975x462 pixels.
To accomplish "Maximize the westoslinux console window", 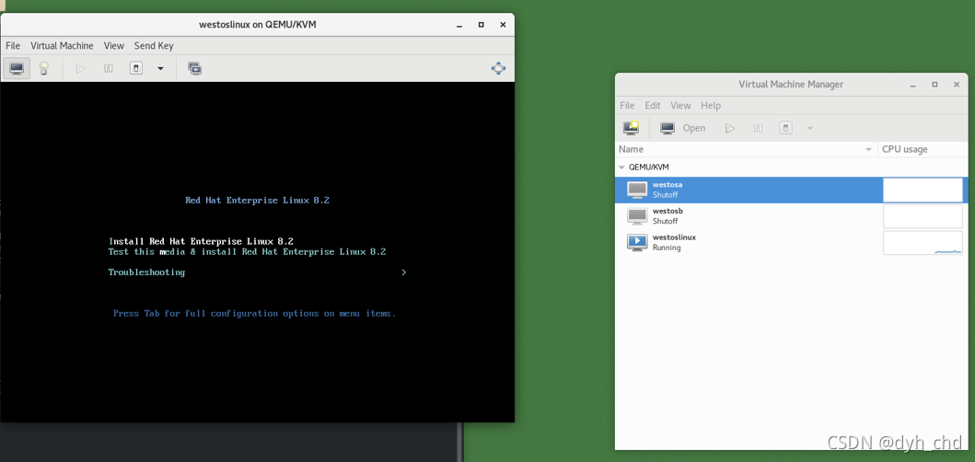I will [x=482, y=25].
